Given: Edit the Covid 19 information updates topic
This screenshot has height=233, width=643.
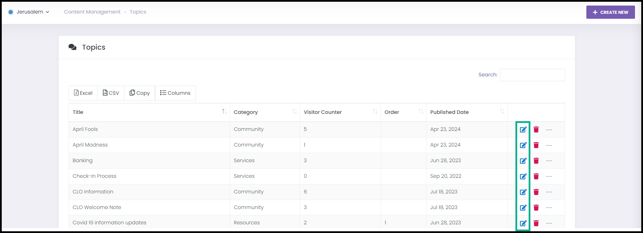Looking at the screenshot, I should pyautogui.click(x=523, y=223).
